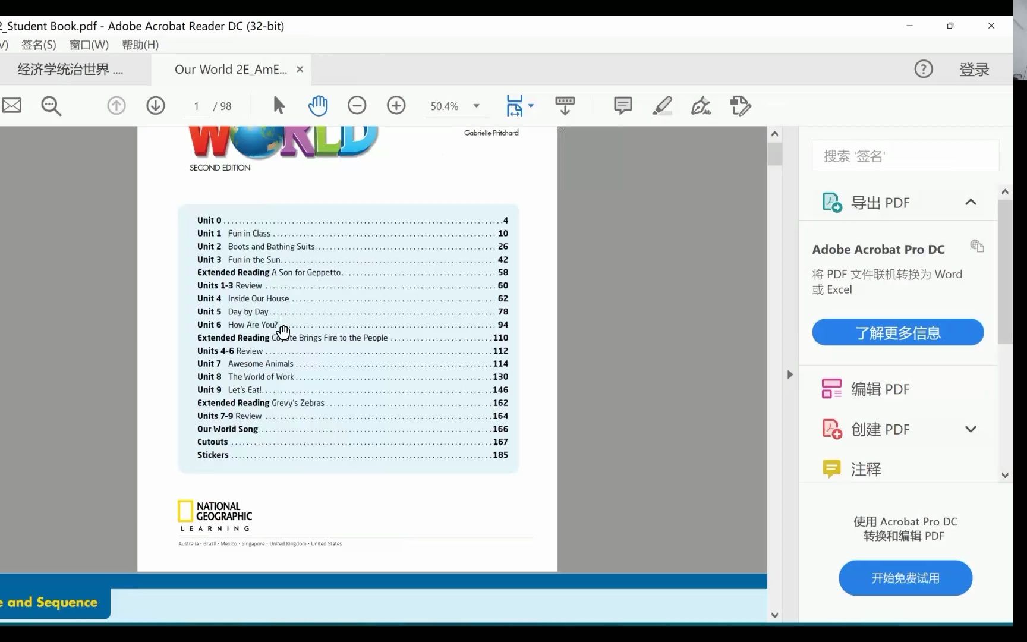The image size is (1027, 642).
Task: Close the Our World 2E_AmE tab
Action: point(300,70)
